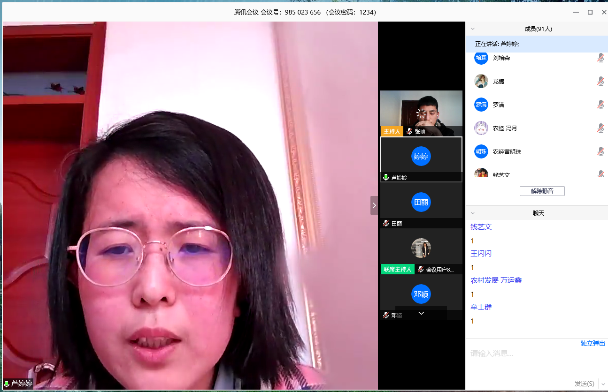Click 罗满's muted microphone icon
608x392 pixels.
(600, 105)
